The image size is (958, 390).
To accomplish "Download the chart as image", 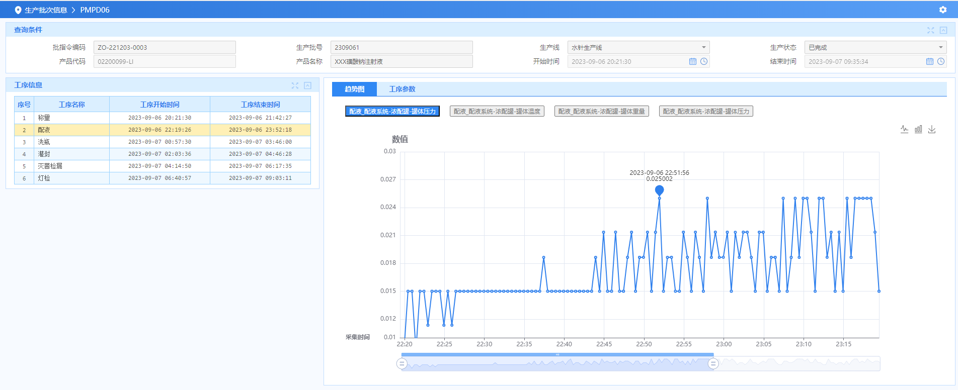I will [932, 129].
